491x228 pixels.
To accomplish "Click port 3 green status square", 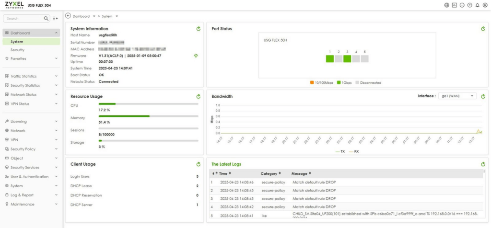I will (x=347, y=59).
